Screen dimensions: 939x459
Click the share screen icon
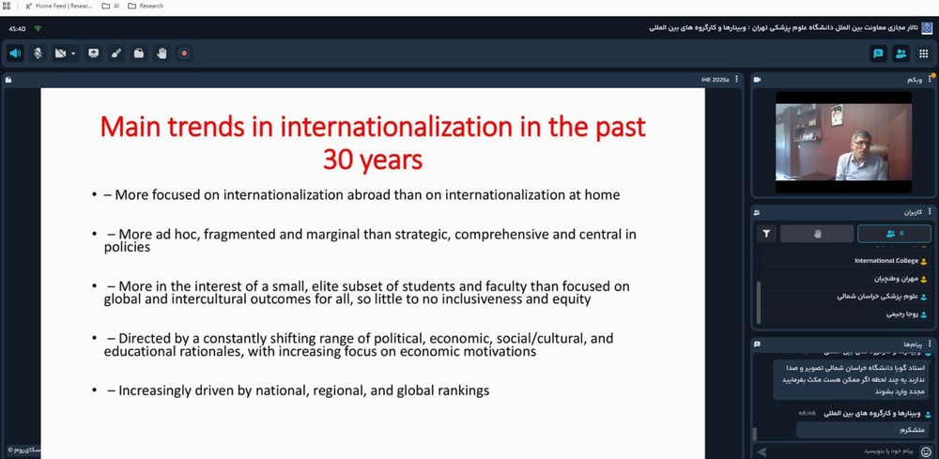click(93, 54)
